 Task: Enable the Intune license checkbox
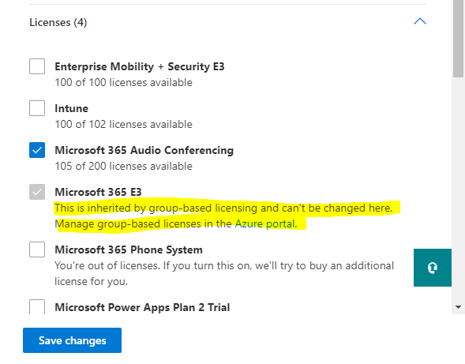click(37, 108)
